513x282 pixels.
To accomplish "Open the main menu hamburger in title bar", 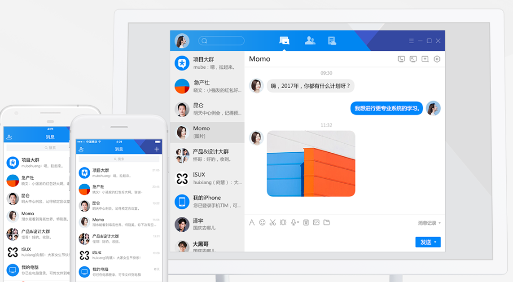I will click(x=411, y=41).
